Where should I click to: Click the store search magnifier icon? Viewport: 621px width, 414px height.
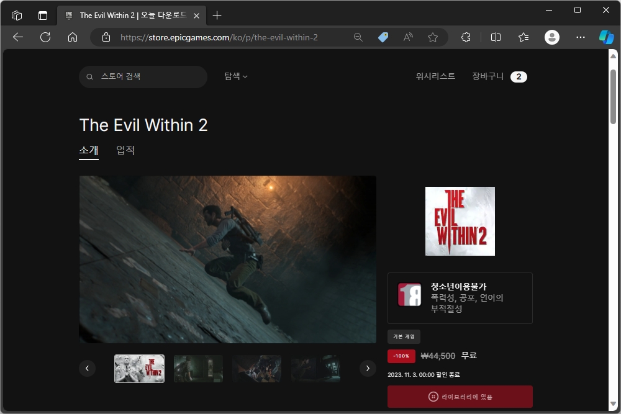(90, 77)
